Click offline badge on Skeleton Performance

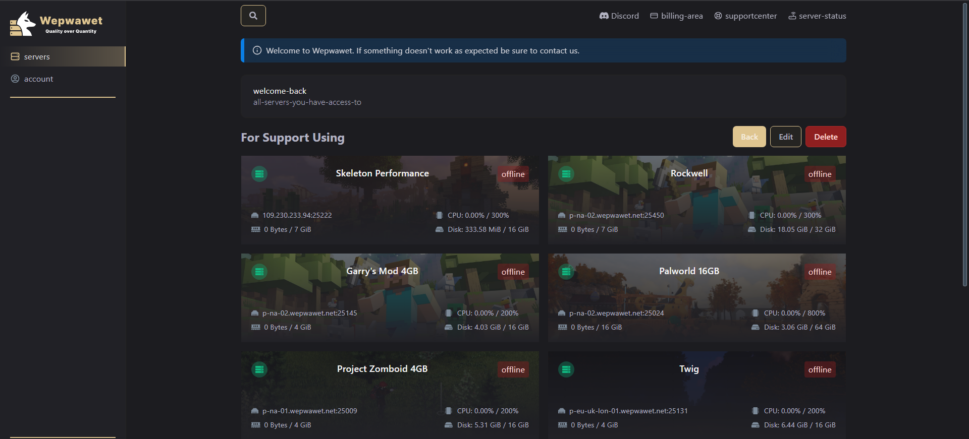(x=513, y=174)
